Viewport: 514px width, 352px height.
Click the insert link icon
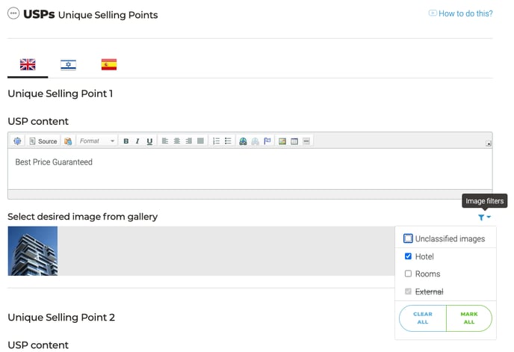click(243, 141)
